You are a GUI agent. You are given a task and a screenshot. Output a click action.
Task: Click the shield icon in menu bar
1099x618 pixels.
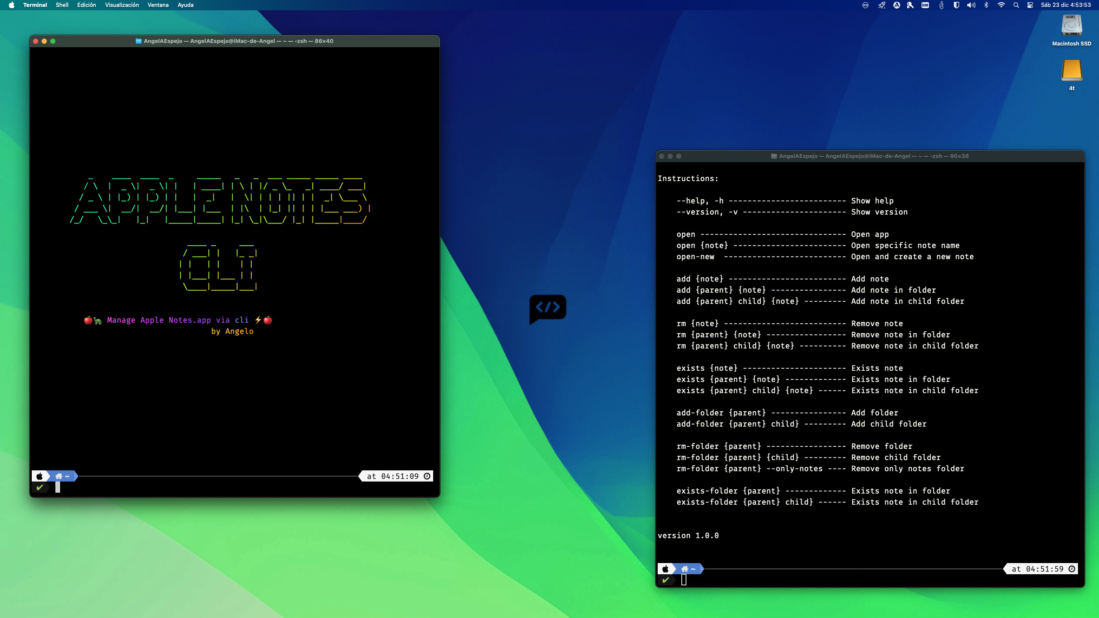(x=956, y=5)
